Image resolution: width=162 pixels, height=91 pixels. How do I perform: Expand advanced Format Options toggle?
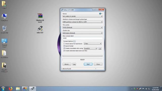pyautogui.click(x=74, y=41)
